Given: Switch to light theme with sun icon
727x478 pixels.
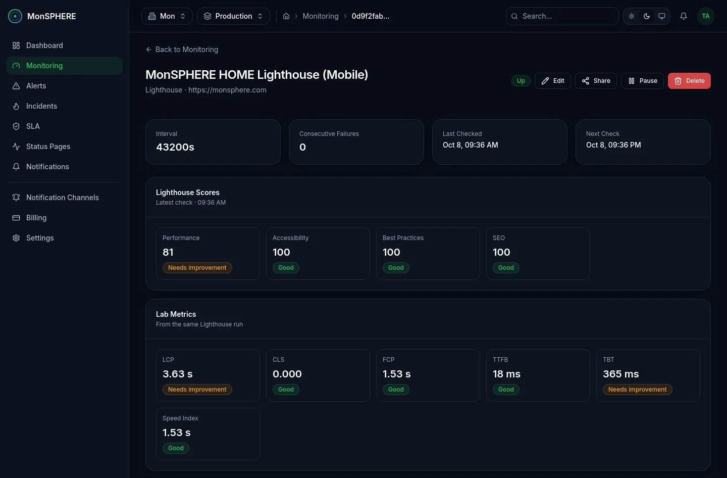Looking at the screenshot, I should (632, 16).
